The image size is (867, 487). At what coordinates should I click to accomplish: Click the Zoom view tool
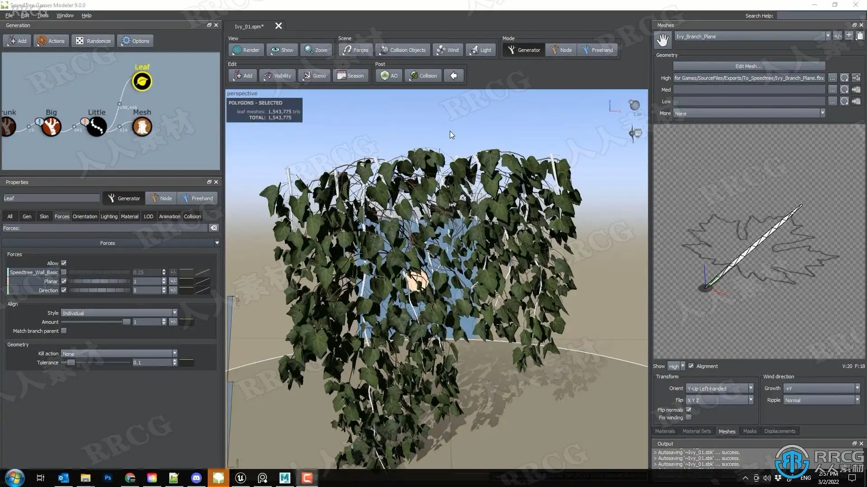click(316, 50)
